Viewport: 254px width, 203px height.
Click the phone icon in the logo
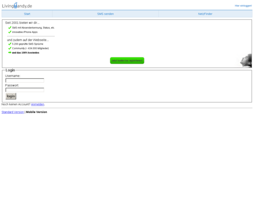click(x=16, y=5)
